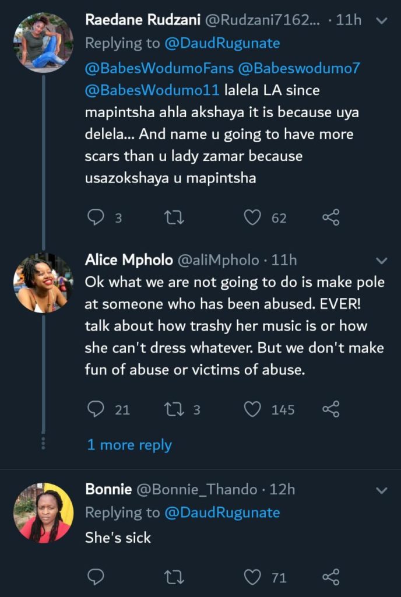Like Bonnie's "She's sick" tweet
This screenshot has width=401, height=597.
tap(252, 577)
